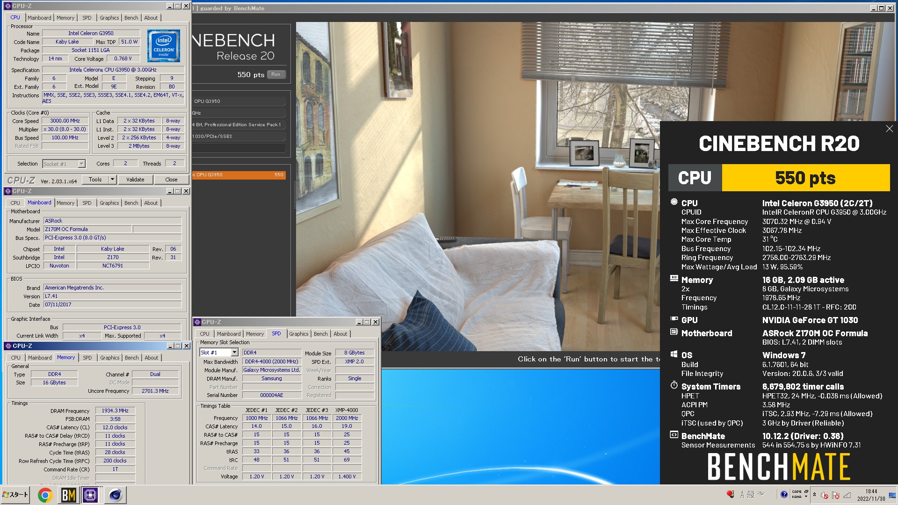Expand hidden tray icons chevron

click(x=814, y=495)
